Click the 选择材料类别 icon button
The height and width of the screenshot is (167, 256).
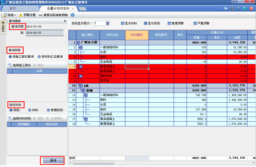[10, 118]
